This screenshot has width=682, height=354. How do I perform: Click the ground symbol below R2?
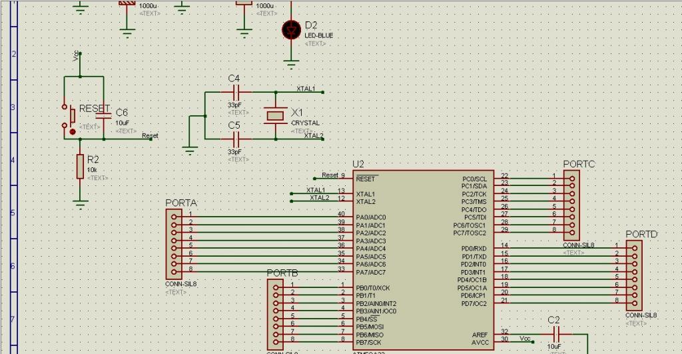point(80,205)
